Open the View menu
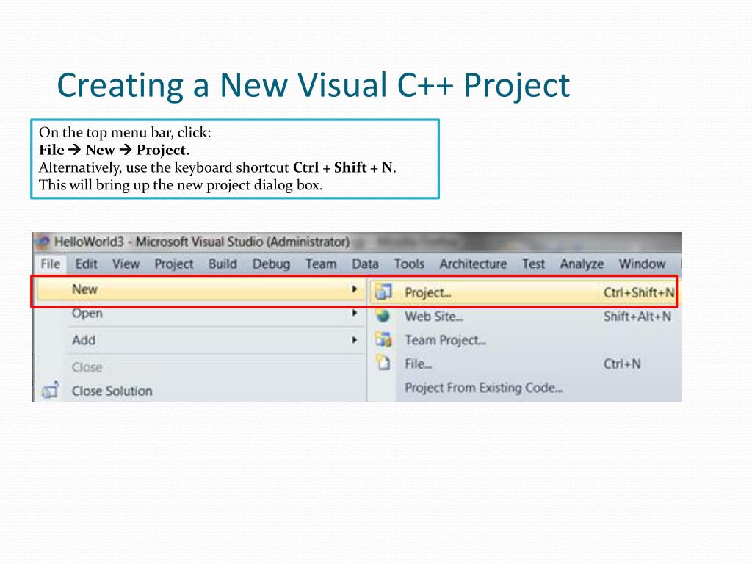 pos(126,264)
